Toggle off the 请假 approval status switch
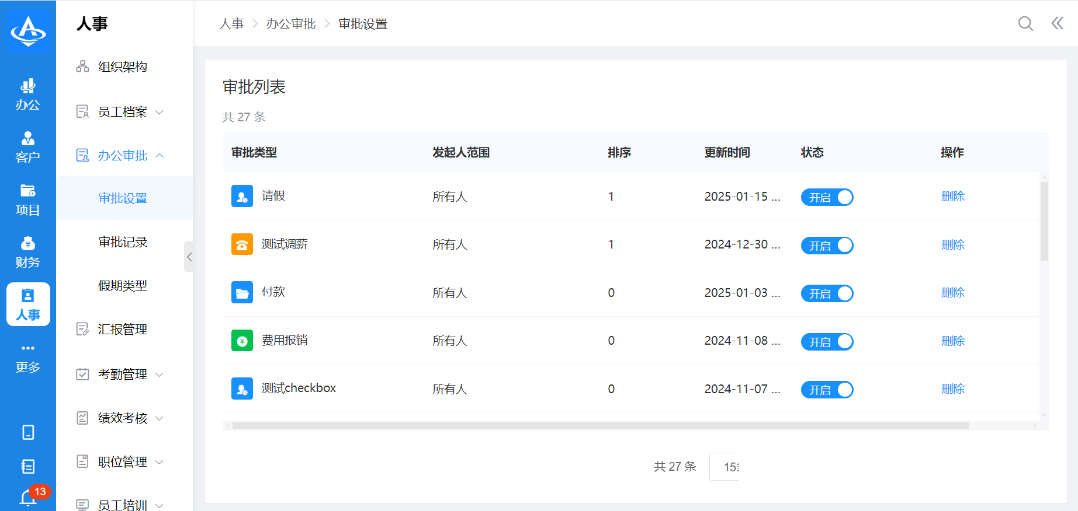The height and width of the screenshot is (511, 1078). 827,197
